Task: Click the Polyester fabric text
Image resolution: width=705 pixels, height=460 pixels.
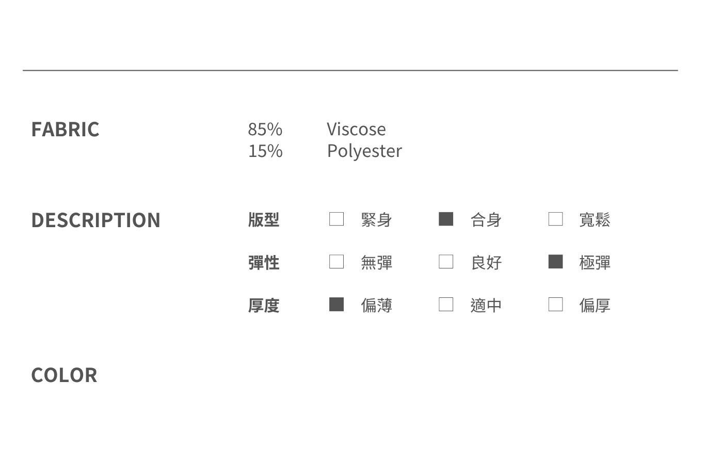Action: (x=364, y=151)
